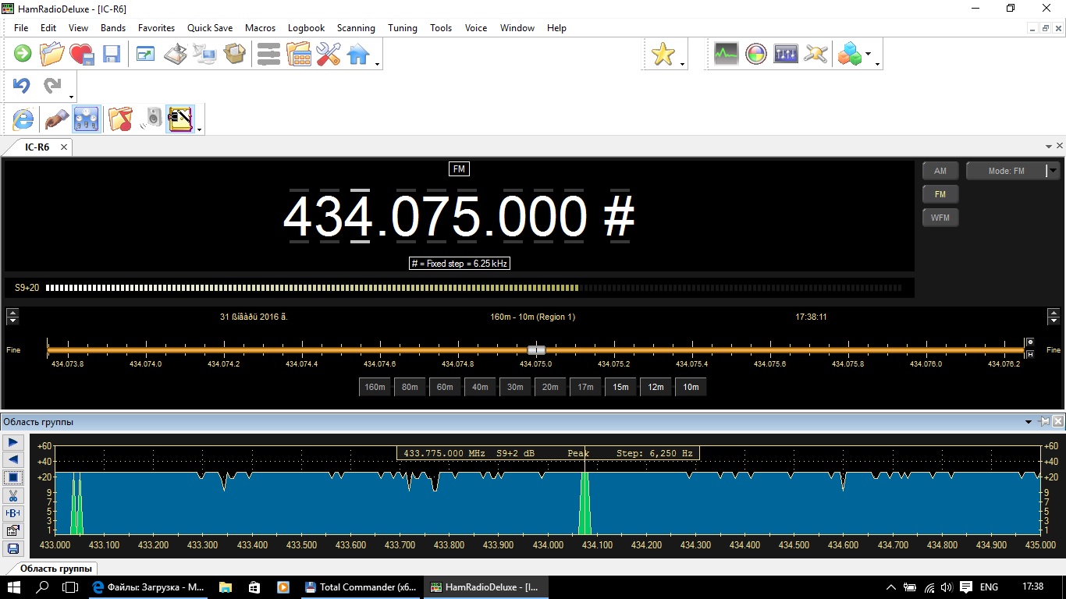Open the Tuning menu
The width and height of the screenshot is (1066, 599).
403,27
